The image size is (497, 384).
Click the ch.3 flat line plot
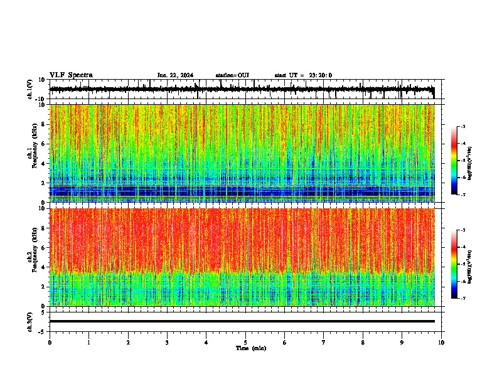[x=245, y=322]
